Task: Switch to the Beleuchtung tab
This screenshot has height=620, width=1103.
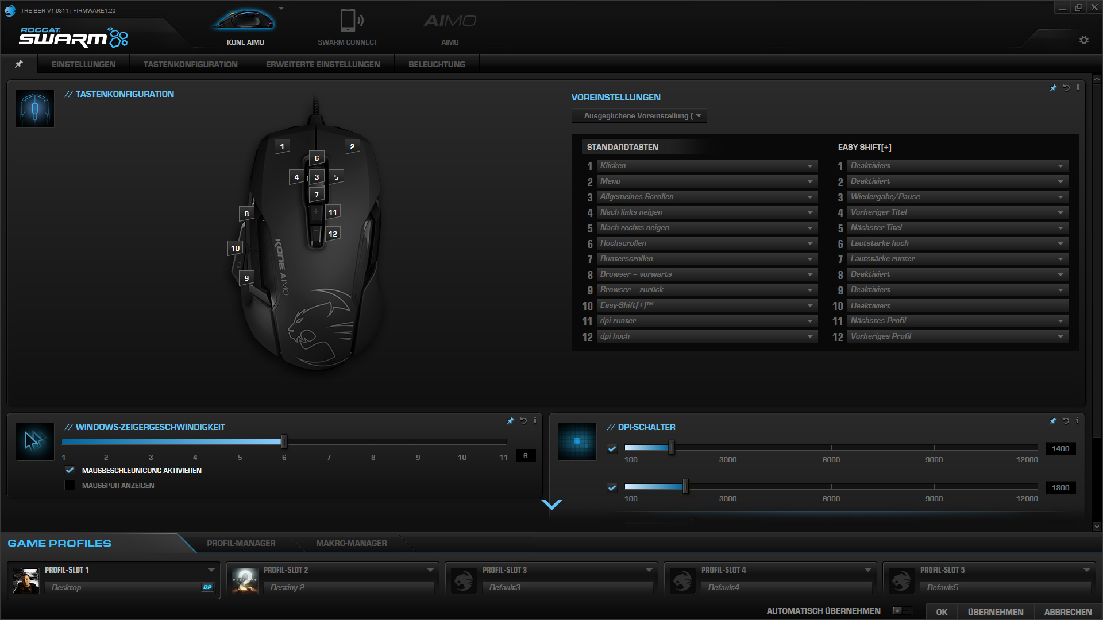Action: 437,64
